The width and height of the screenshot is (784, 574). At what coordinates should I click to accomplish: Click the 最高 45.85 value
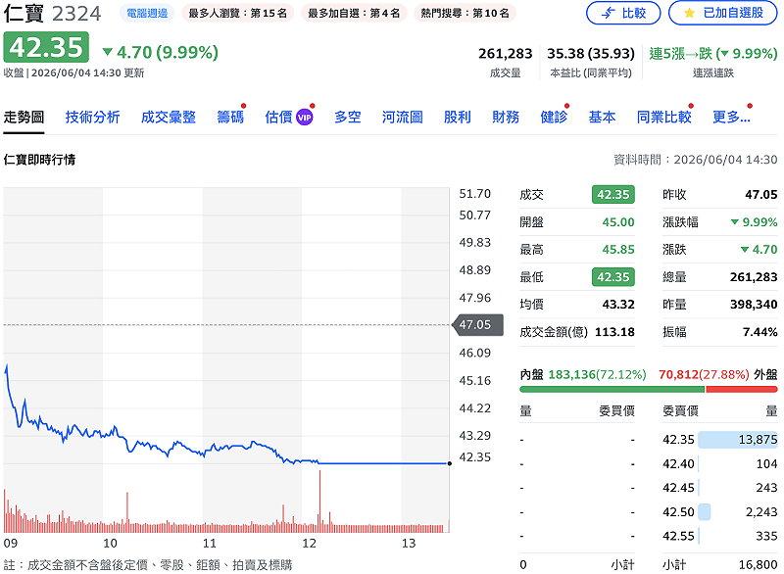point(618,249)
